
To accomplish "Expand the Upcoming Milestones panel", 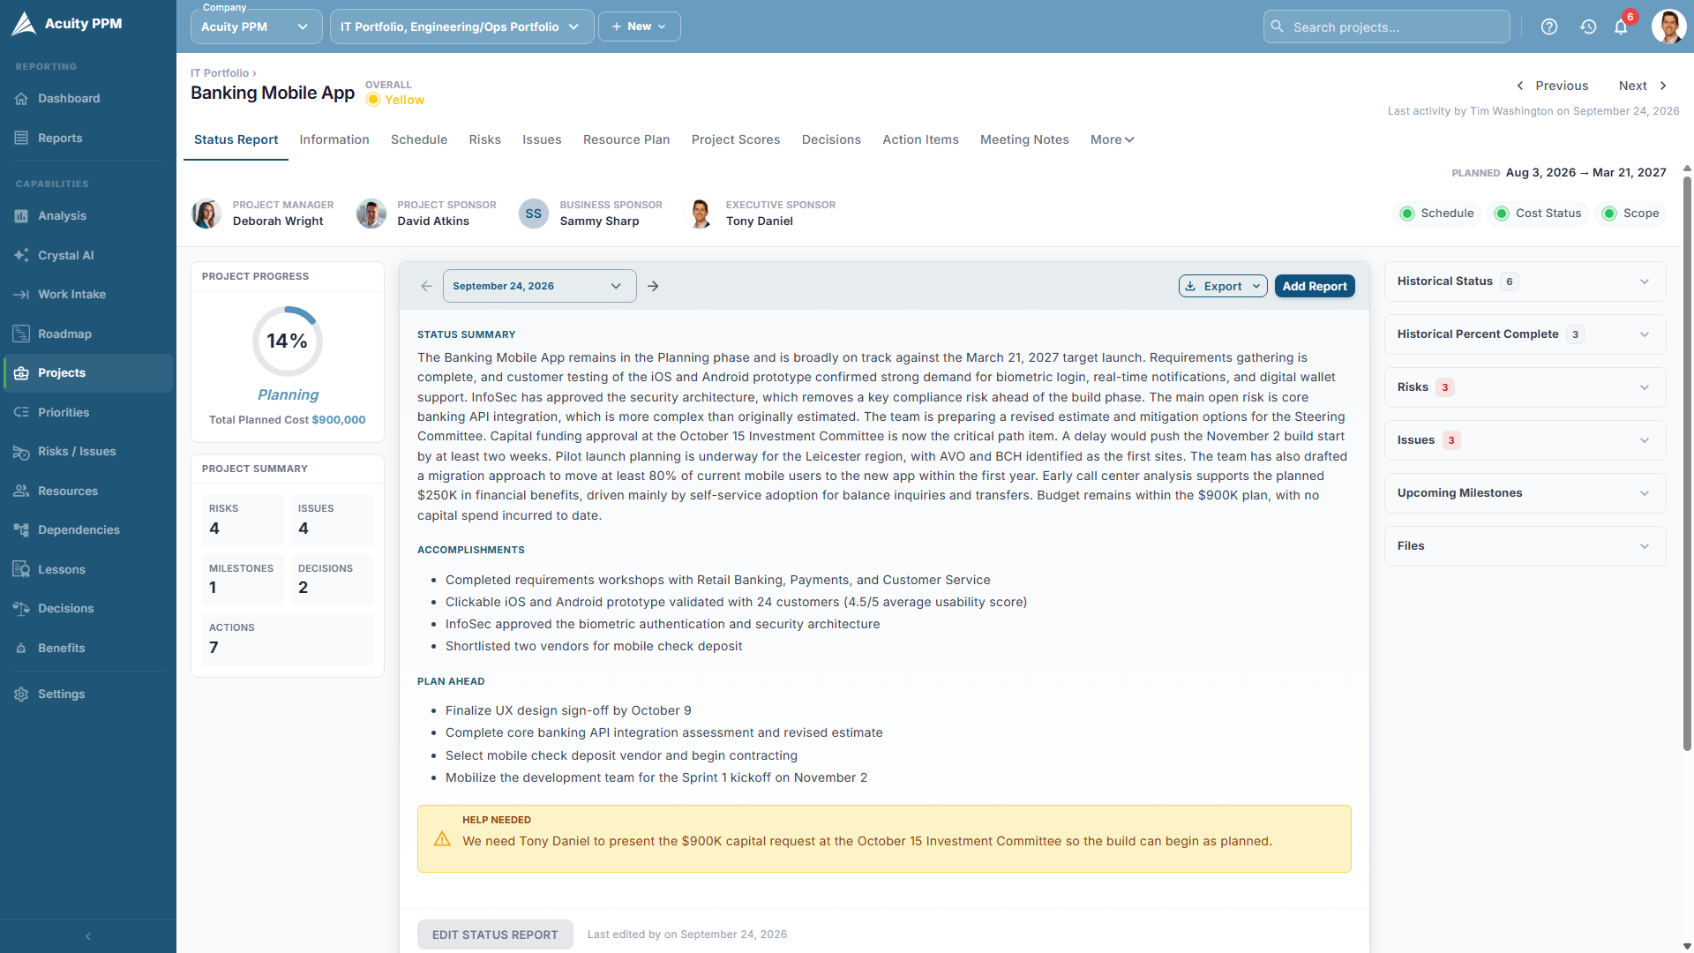I will coord(1525,493).
